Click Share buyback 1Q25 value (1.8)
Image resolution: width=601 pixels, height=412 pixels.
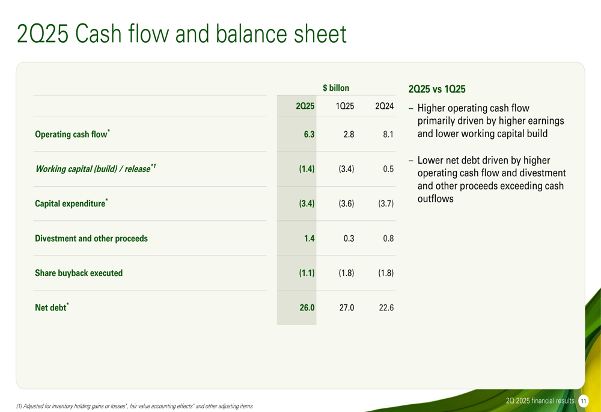pos(346,272)
